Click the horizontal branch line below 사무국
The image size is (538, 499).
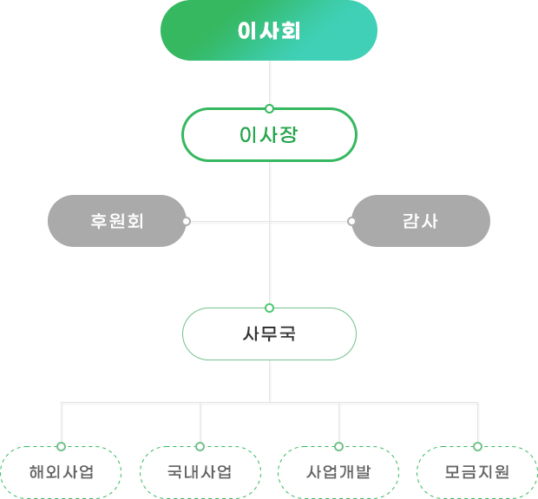click(x=130, y=403)
